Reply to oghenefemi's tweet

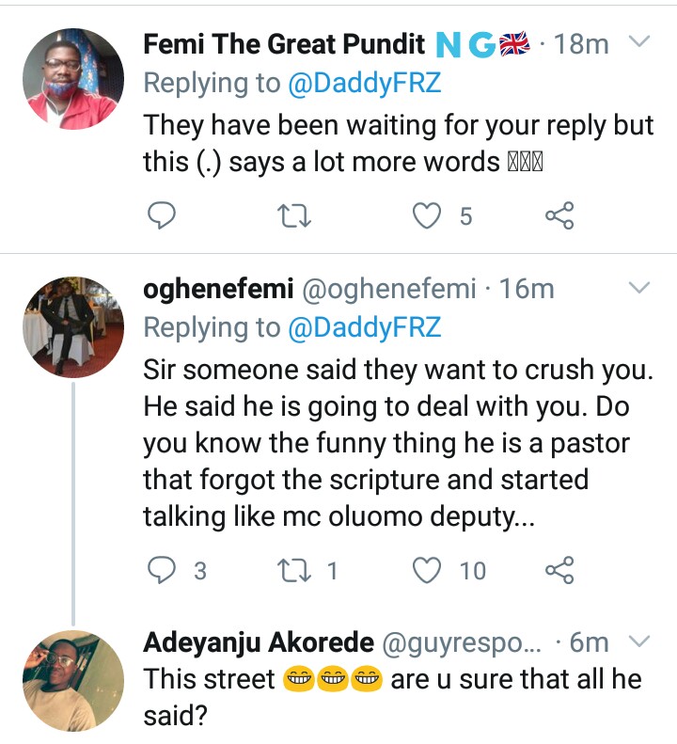pyautogui.click(x=163, y=570)
